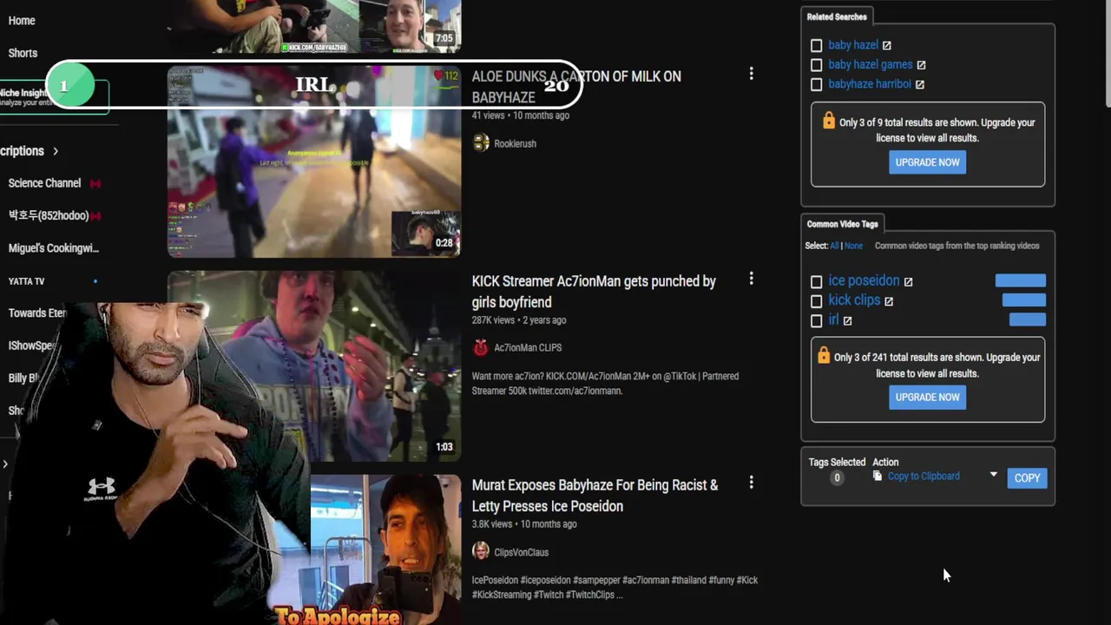Image resolution: width=1111 pixels, height=625 pixels.
Task: Click the lock icon in Related Searches upgrade notice
Action: (828, 121)
